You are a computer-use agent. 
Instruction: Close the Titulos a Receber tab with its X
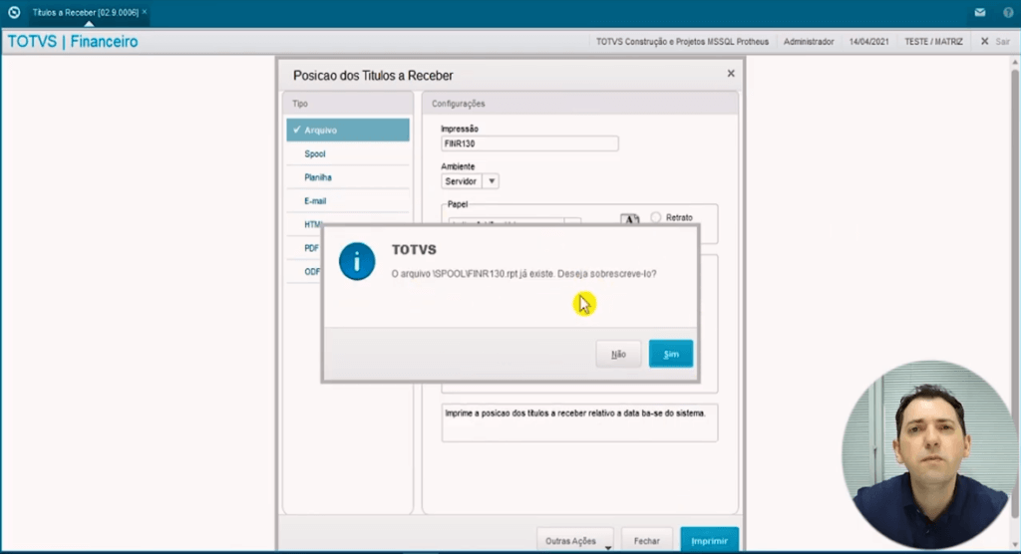pyautogui.click(x=145, y=12)
